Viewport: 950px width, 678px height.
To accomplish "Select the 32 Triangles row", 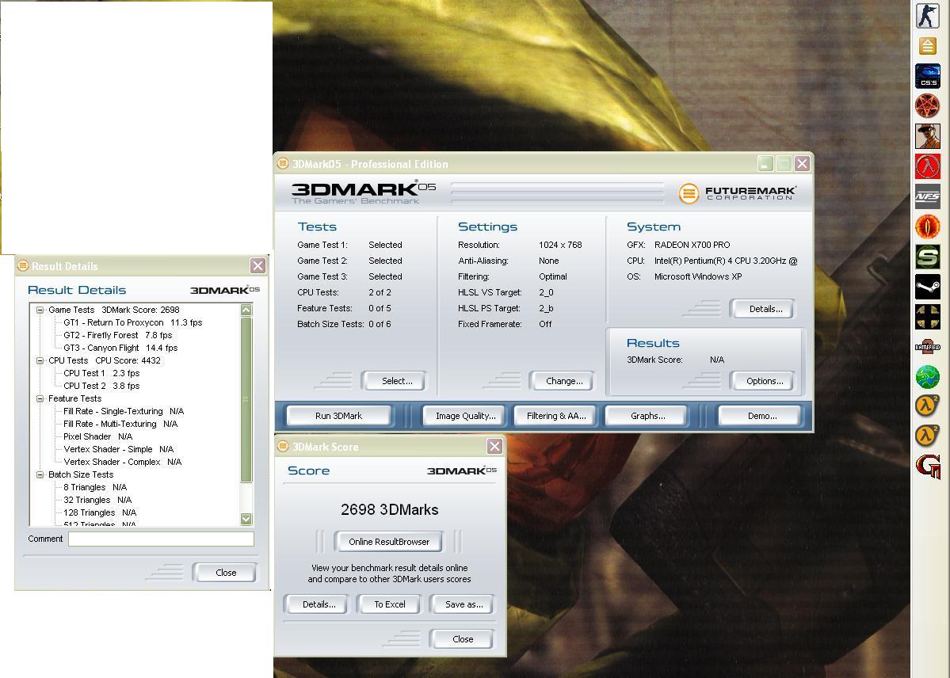I will (x=97, y=500).
